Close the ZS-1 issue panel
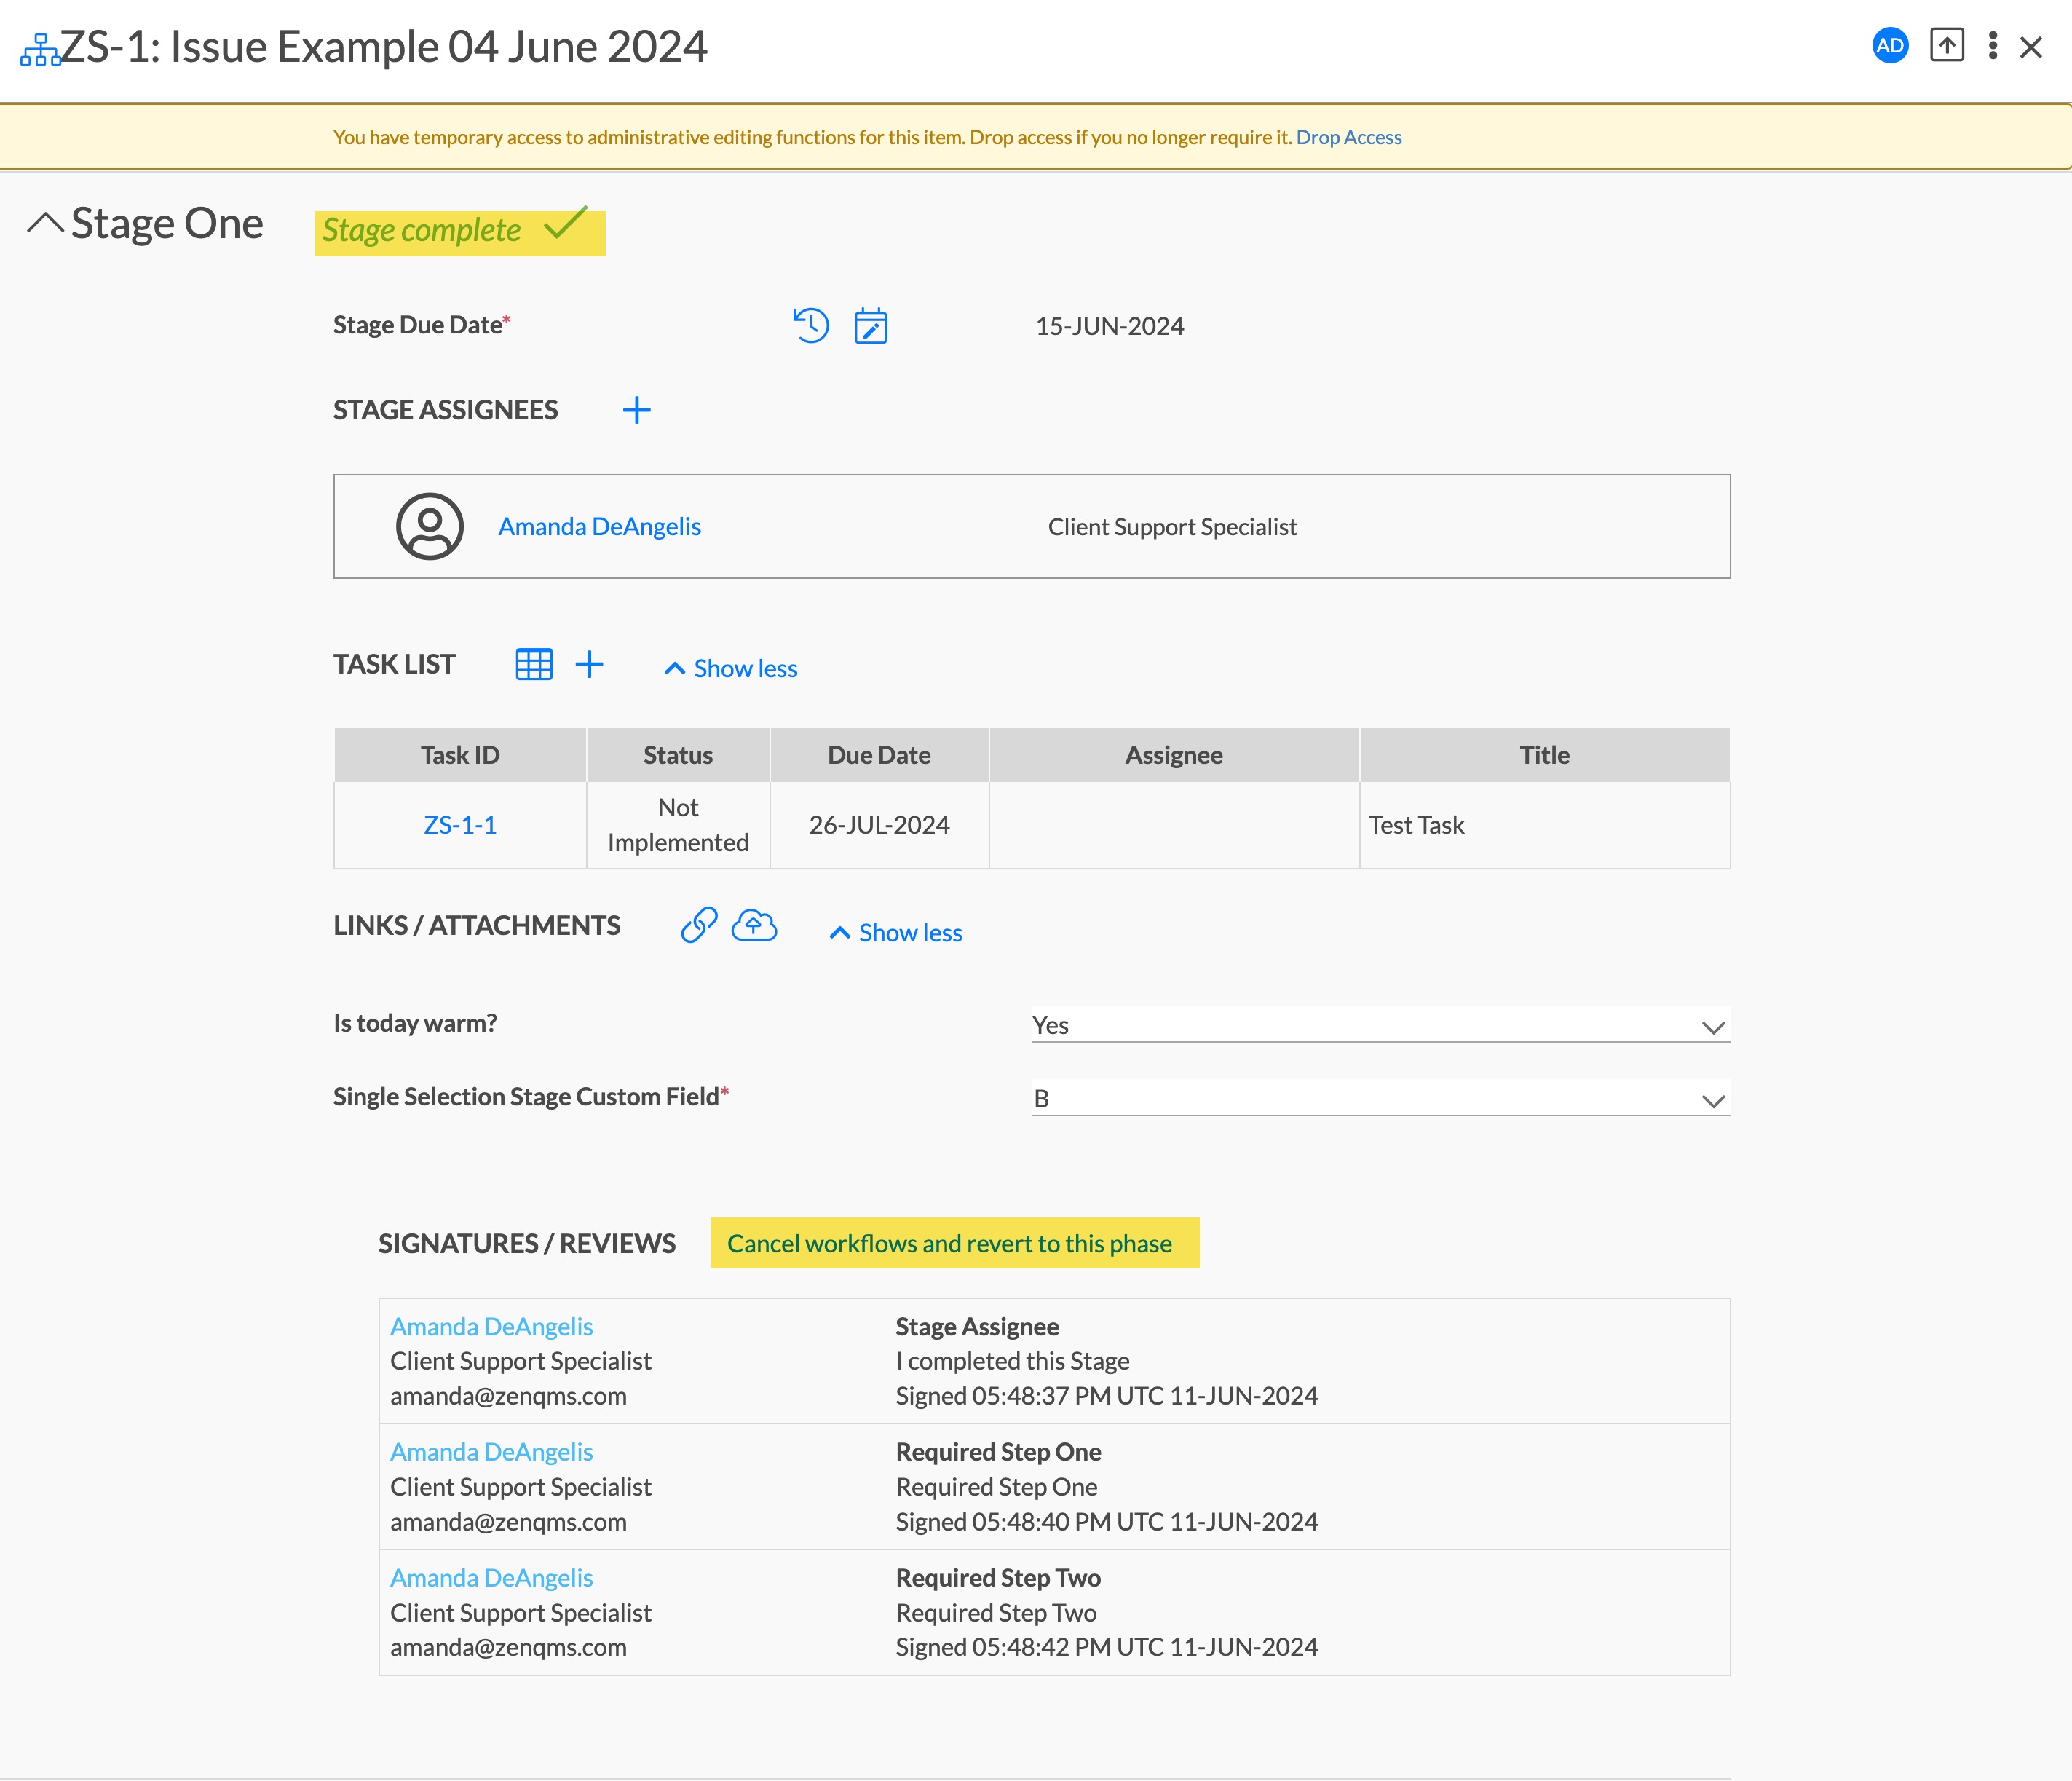2072x1781 pixels. [x=2030, y=47]
